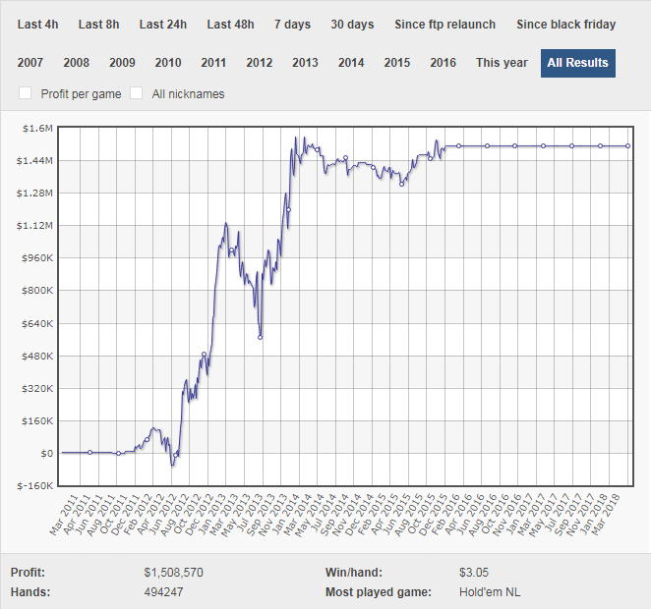Select the 30 days filter
The image size is (651, 609).
coord(352,25)
